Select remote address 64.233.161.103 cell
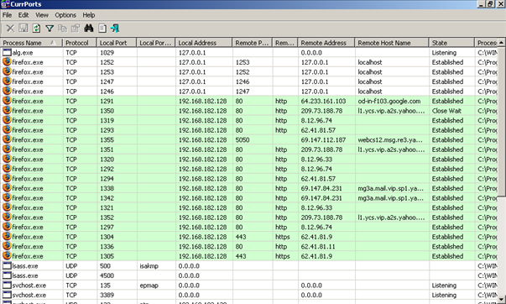 pos(323,101)
